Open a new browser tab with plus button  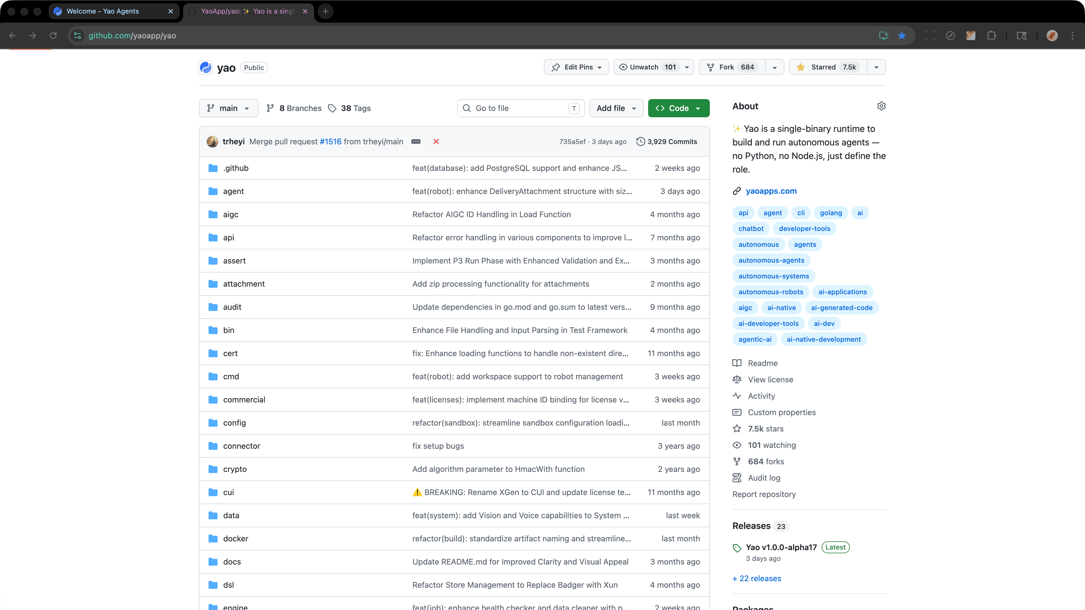click(325, 11)
